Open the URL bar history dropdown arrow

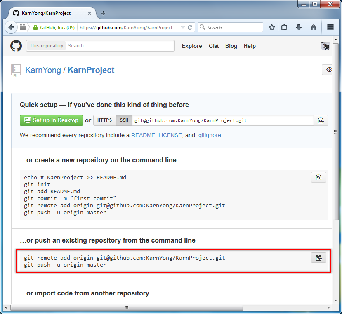coord(183,28)
